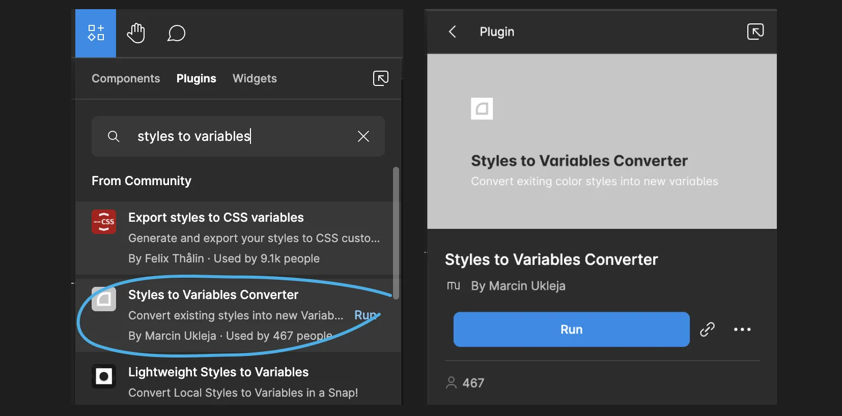This screenshot has height=416, width=842.
Task: Switch to the Widgets tab
Action: tap(255, 79)
